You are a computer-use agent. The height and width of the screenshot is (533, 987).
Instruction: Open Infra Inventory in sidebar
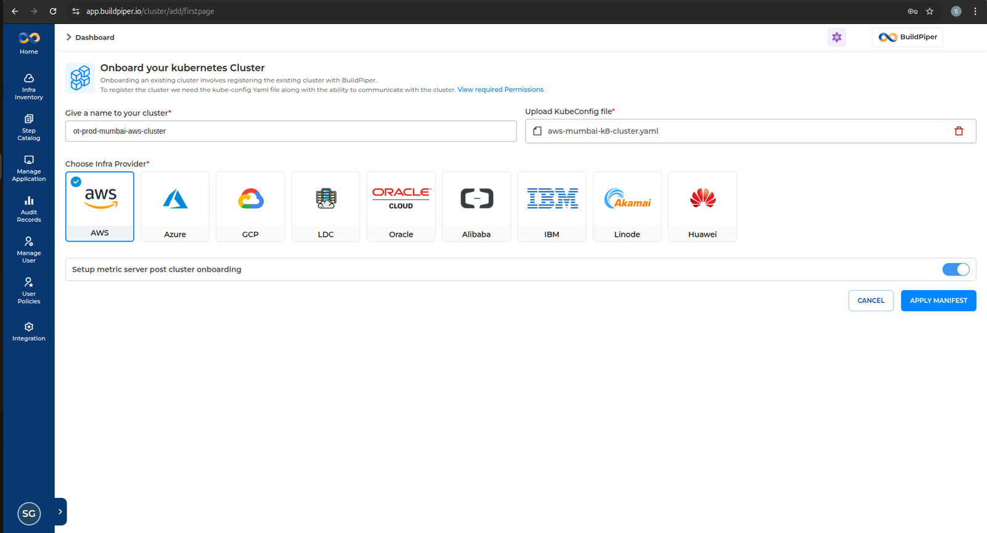tap(29, 87)
